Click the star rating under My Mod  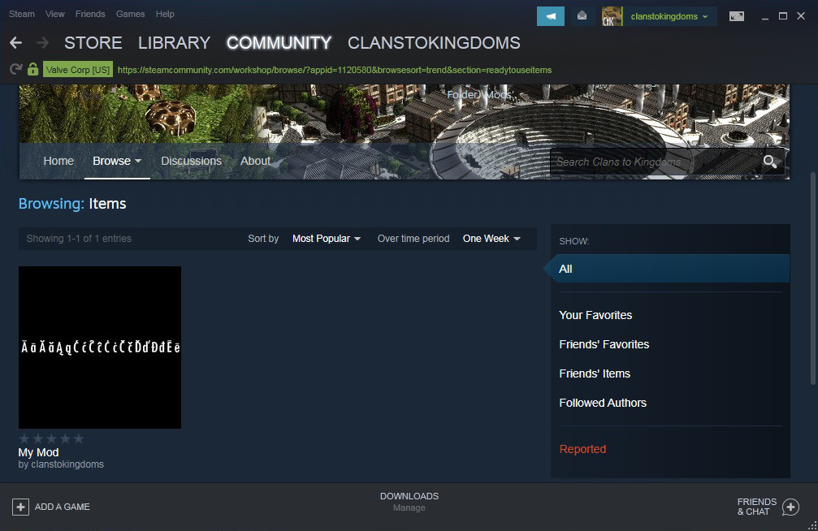click(x=51, y=438)
